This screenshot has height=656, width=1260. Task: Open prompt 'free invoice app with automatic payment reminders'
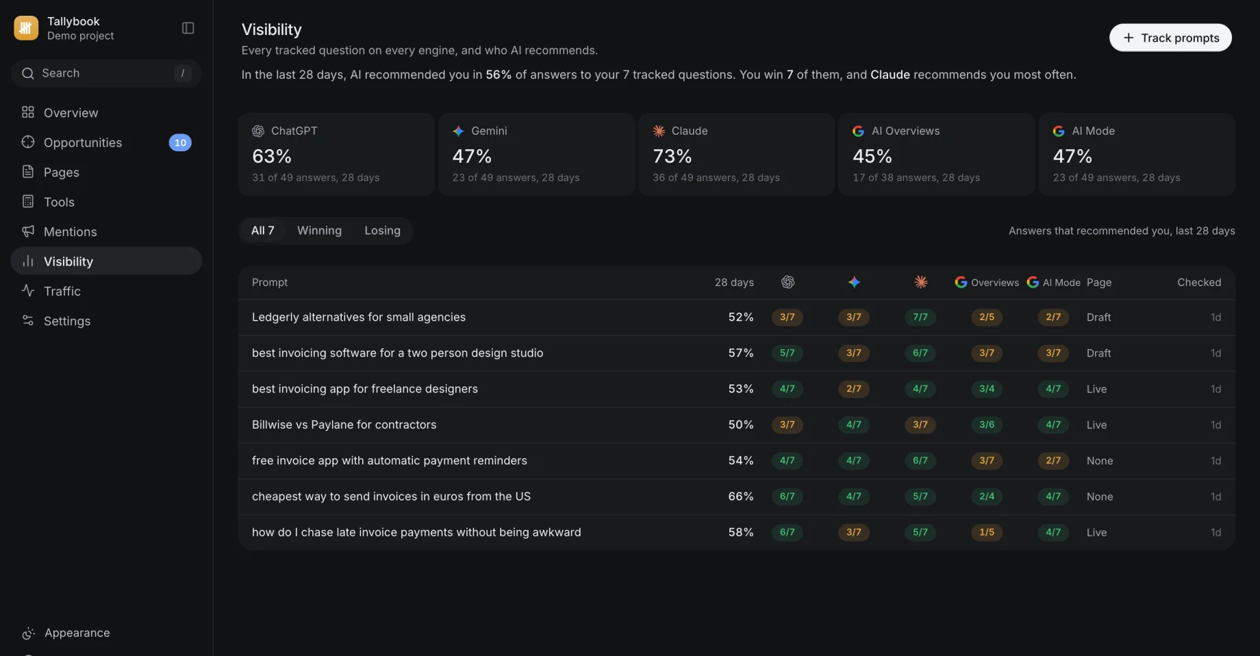click(x=390, y=460)
